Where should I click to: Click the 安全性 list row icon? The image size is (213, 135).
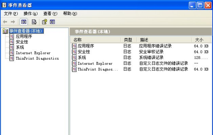point(74,52)
